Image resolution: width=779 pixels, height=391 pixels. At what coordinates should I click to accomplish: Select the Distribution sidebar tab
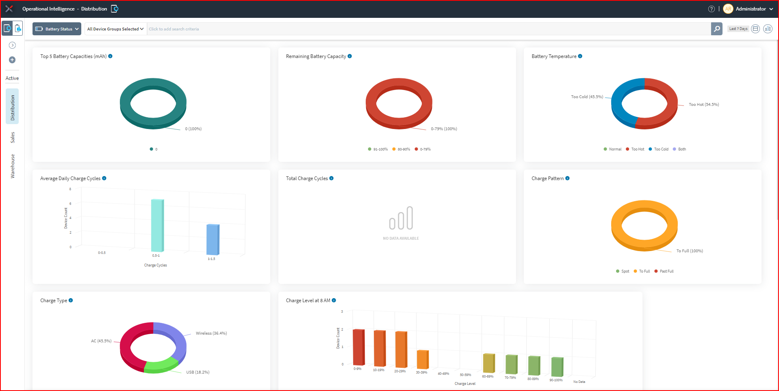[12, 106]
